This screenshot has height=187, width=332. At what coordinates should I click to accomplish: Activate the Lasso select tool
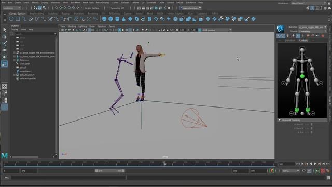click(5, 36)
